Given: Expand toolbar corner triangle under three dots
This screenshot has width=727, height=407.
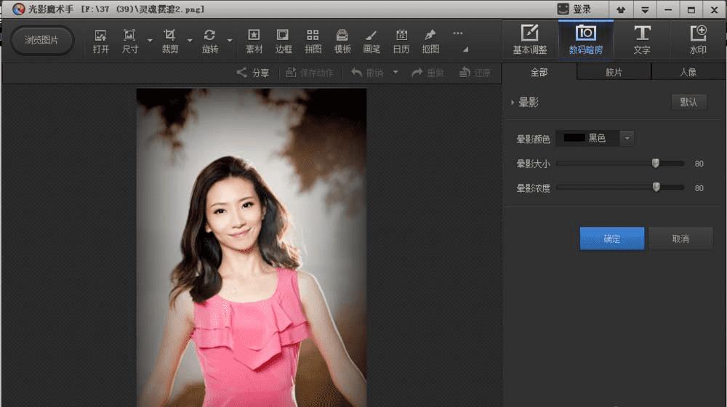Looking at the screenshot, I should 465,49.
